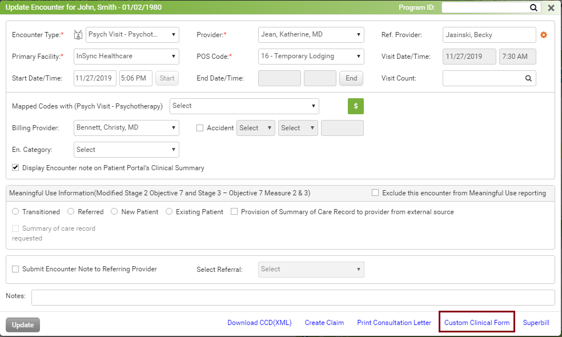Click into the Notes text field

[x=292, y=298]
